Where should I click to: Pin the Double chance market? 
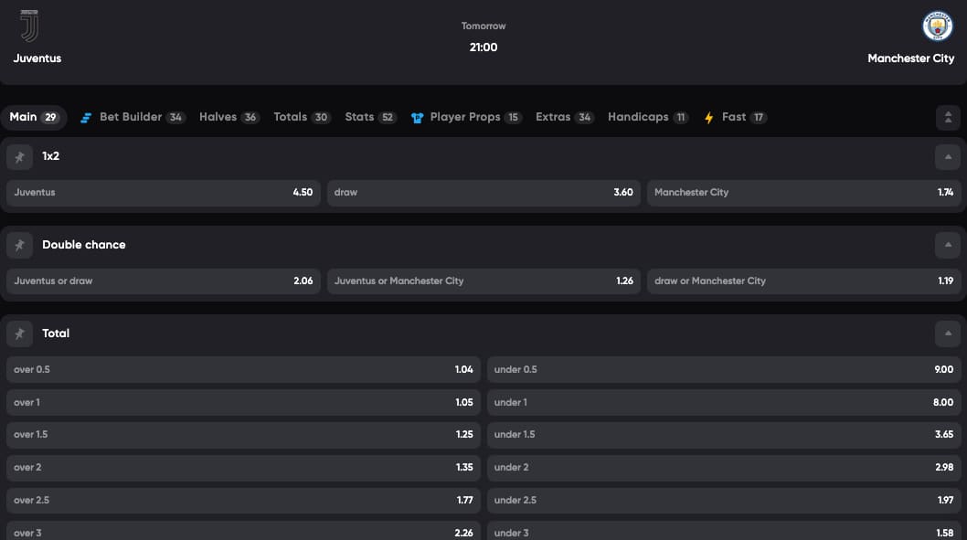tap(20, 246)
